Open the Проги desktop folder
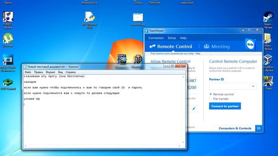The image size is (278, 156). tap(8, 3)
